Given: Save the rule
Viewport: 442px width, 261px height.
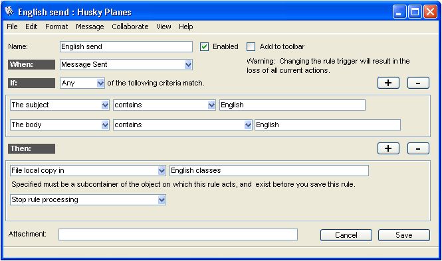Looking at the screenshot, I should pyautogui.click(x=403, y=235).
